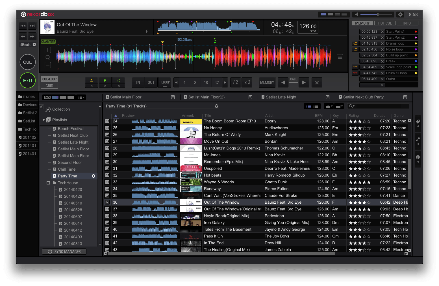Select the Devices sidebar tab
This screenshot has width=439, height=286.
28,105
